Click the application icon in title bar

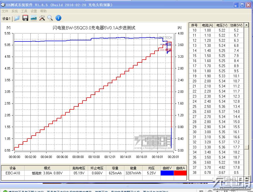pos(3,5)
